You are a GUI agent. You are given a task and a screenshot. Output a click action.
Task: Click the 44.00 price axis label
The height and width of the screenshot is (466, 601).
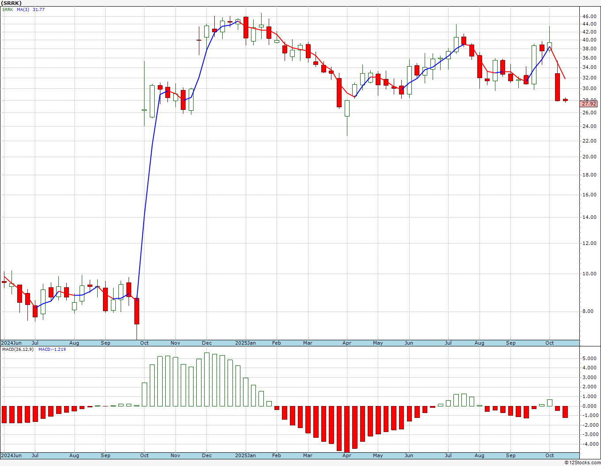point(589,24)
